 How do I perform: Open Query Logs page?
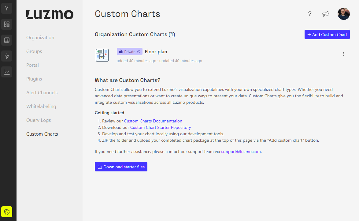[39, 120]
